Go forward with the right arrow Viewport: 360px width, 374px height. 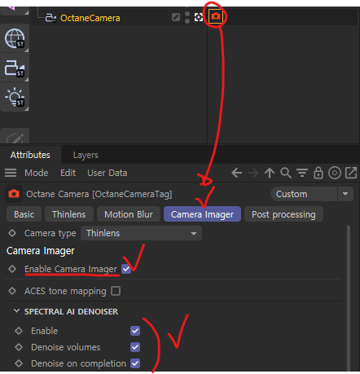point(253,173)
